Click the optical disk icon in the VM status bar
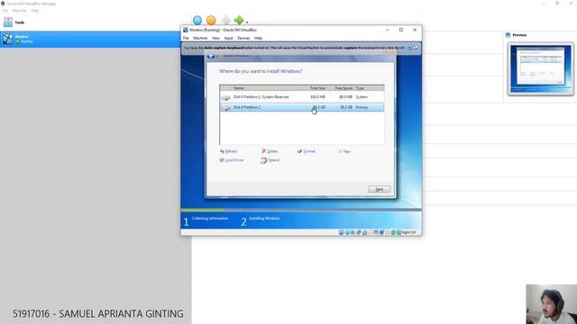The image size is (577, 324). click(x=347, y=232)
